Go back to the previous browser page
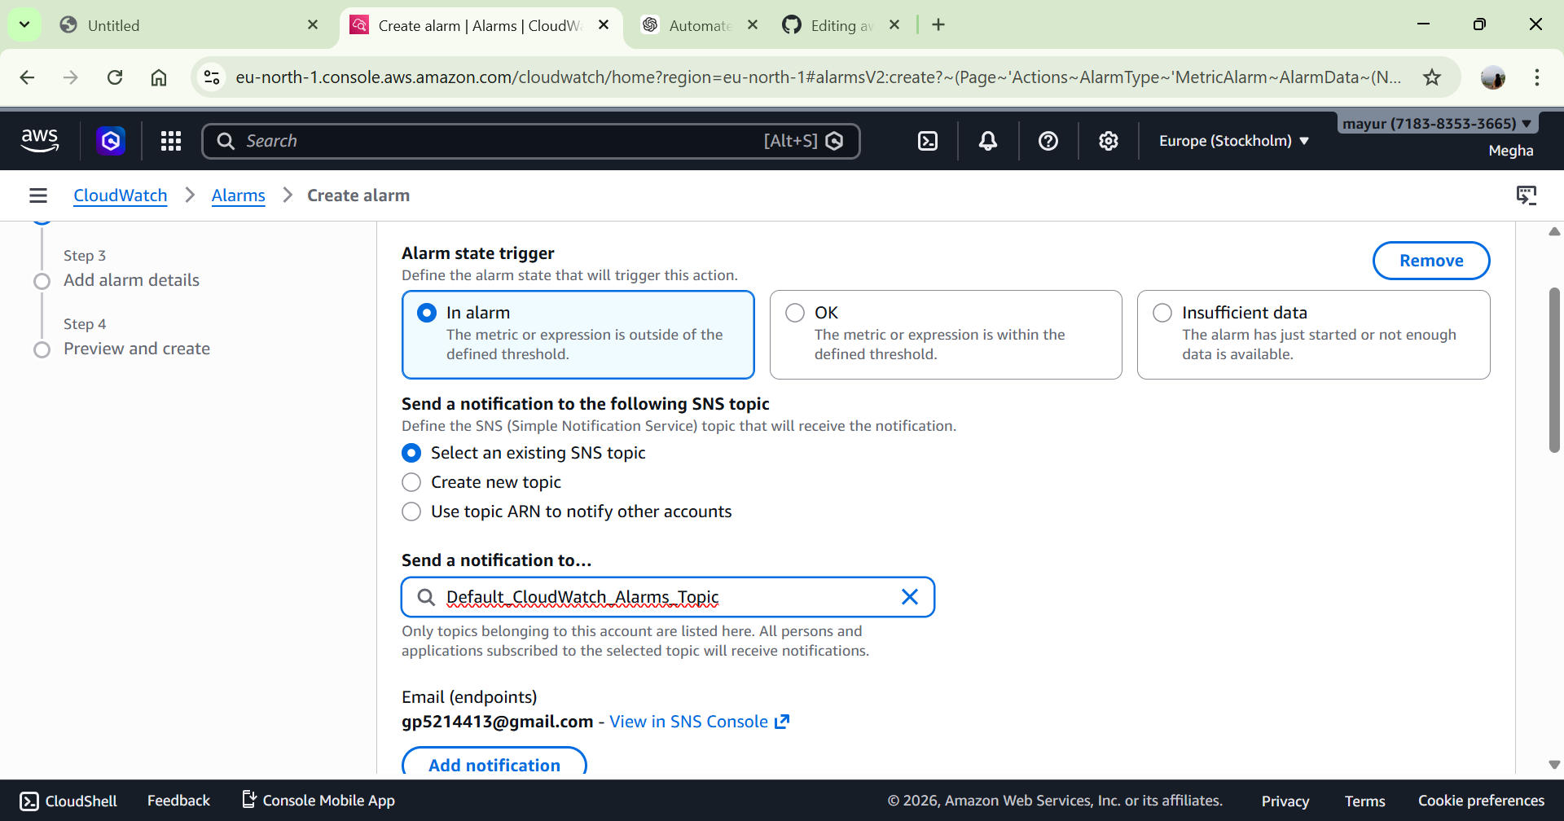The width and height of the screenshot is (1564, 821). (27, 77)
